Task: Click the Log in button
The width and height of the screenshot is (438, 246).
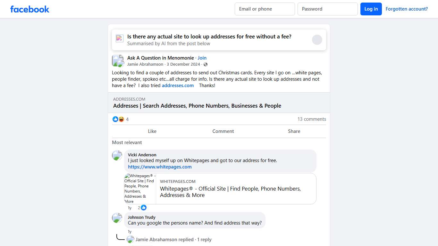Action: (371, 9)
